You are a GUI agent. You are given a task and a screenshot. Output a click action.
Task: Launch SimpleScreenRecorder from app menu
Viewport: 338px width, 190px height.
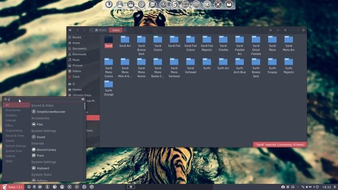click(x=49, y=112)
